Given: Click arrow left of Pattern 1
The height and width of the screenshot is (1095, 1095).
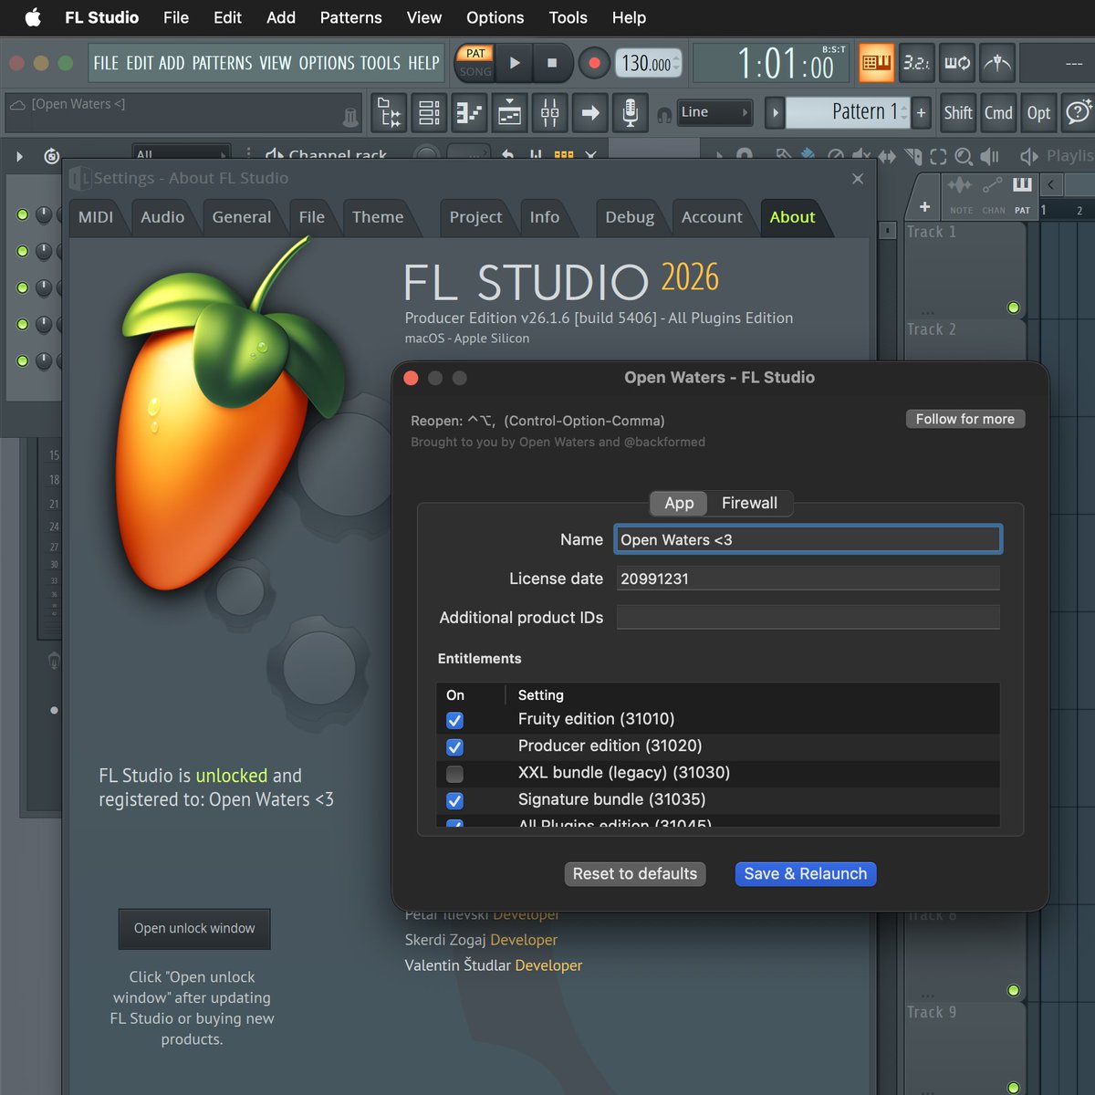Looking at the screenshot, I should pyautogui.click(x=775, y=113).
